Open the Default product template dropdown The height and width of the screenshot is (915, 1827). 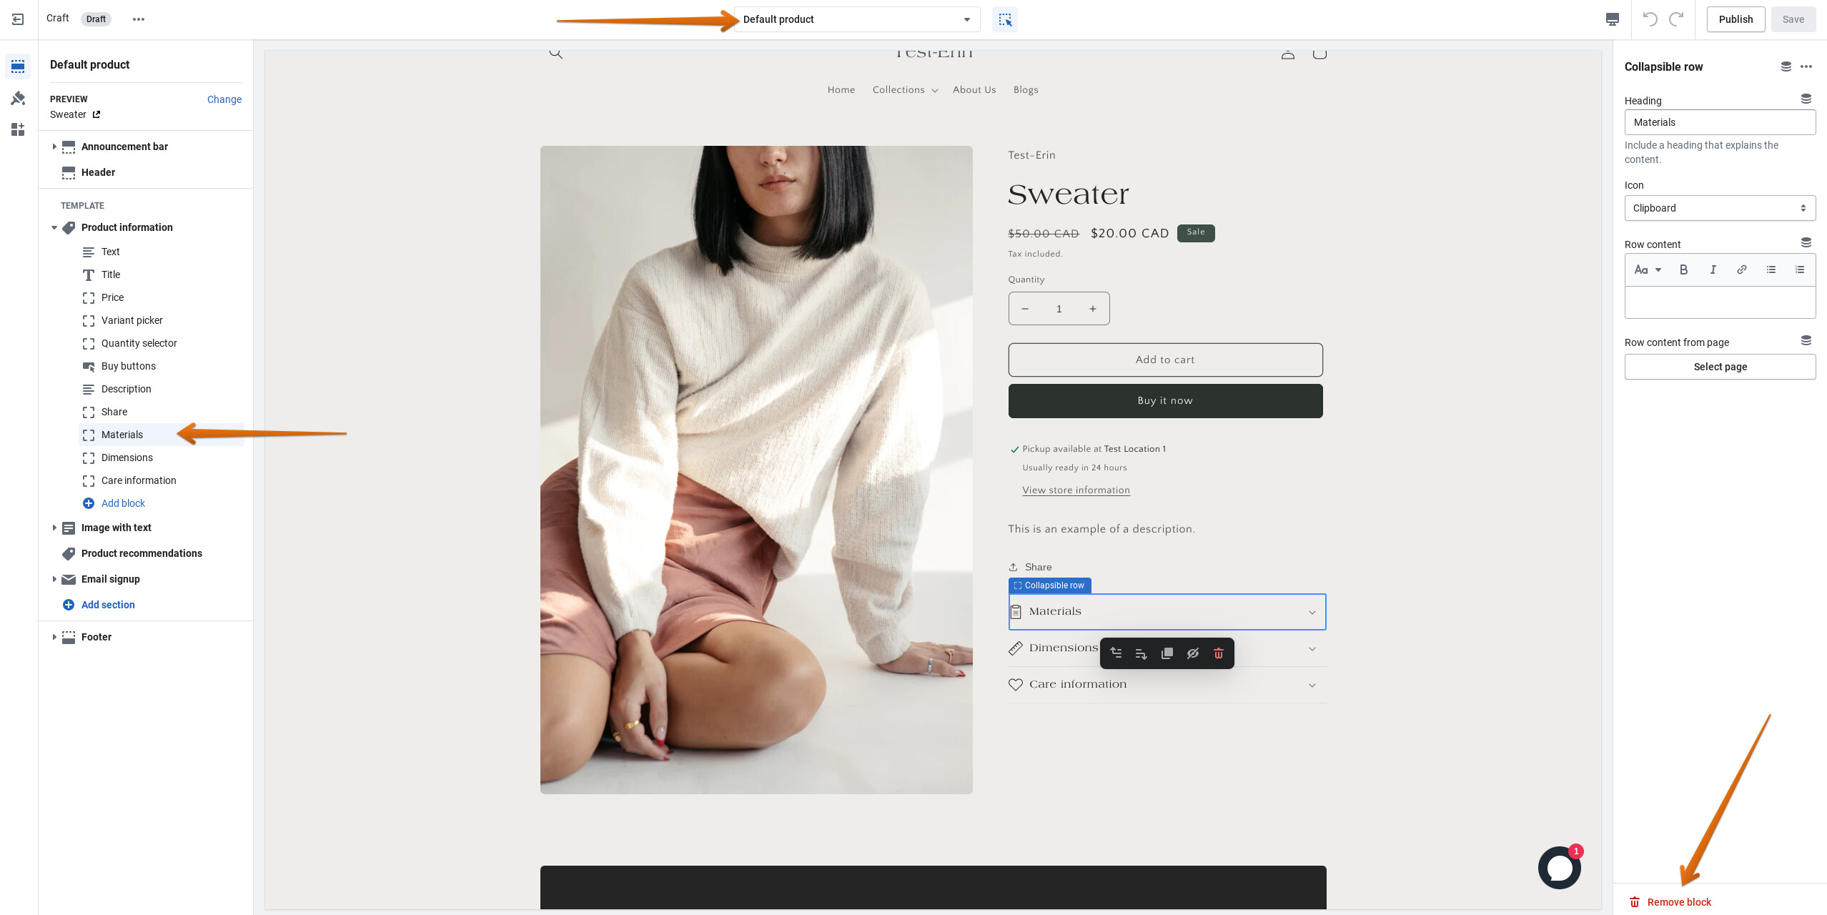[x=856, y=19]
